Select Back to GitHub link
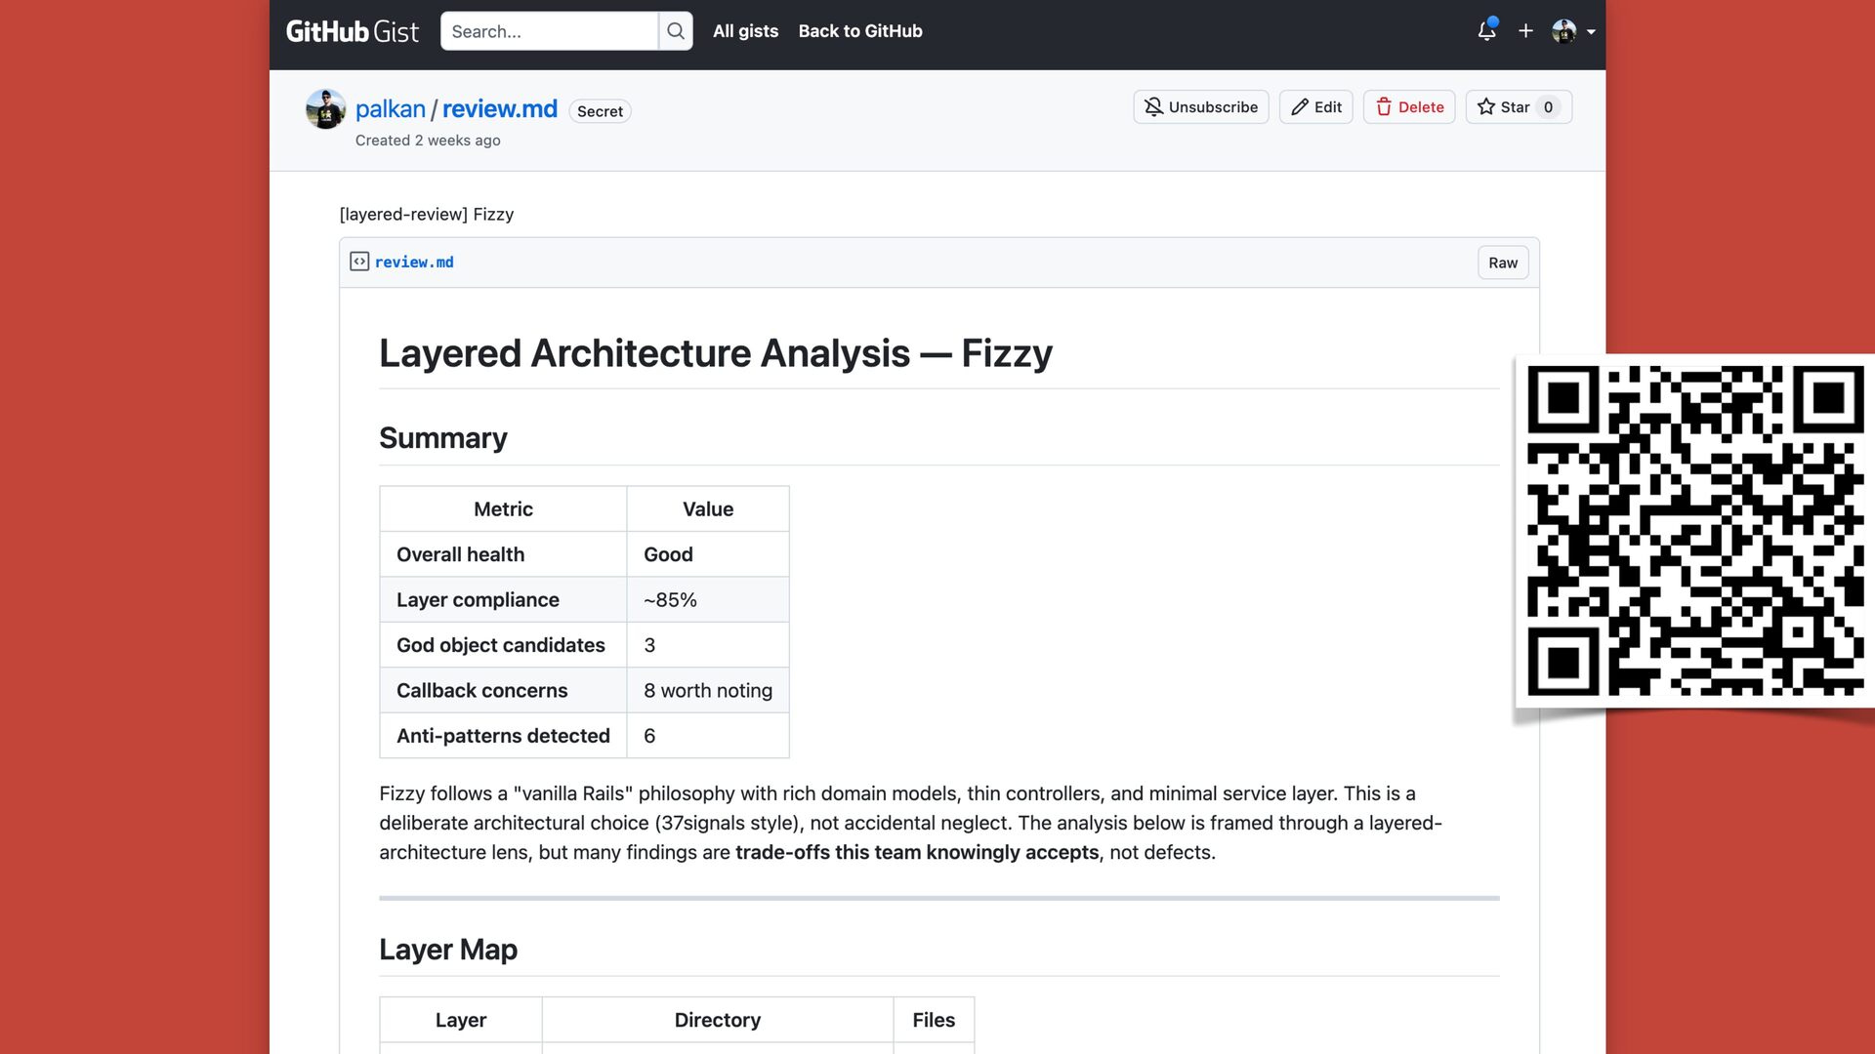The height and width of the screenshot is (1054, 1875). 859,31
